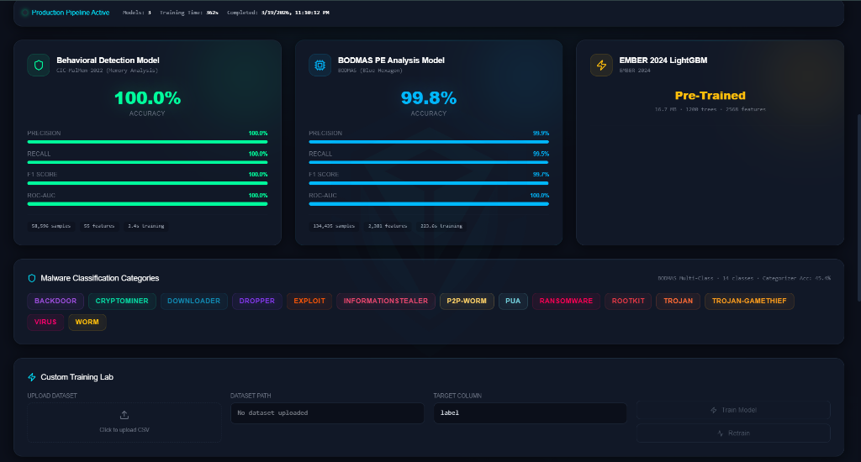The image size is (861, 462).
Task: Select the TROJAN category tag
Action: click(679, 301)
